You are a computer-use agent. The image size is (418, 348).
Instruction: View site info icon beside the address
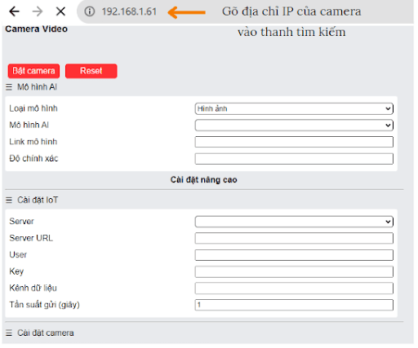pos(89,11)
